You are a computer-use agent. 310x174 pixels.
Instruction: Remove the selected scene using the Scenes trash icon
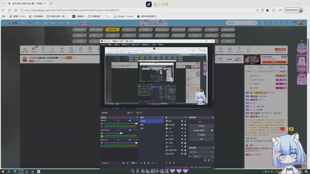[145, 163]
